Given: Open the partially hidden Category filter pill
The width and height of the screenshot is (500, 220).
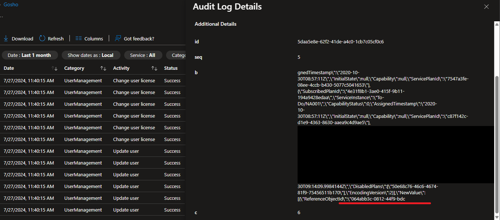Looking at the screenshot, I should click(176, 55).
